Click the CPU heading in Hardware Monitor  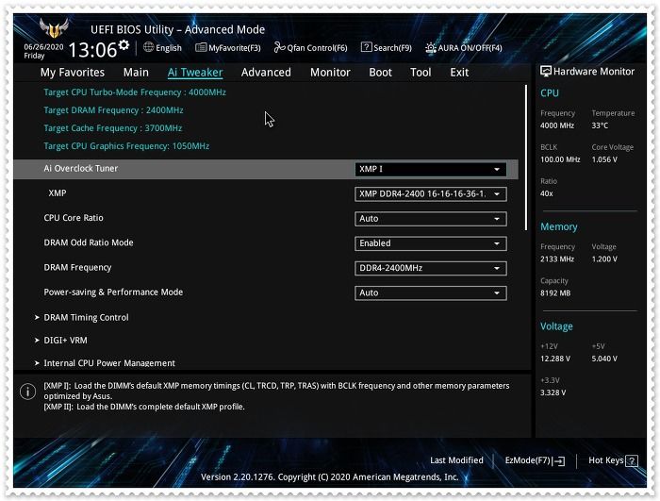coord(550,93)
